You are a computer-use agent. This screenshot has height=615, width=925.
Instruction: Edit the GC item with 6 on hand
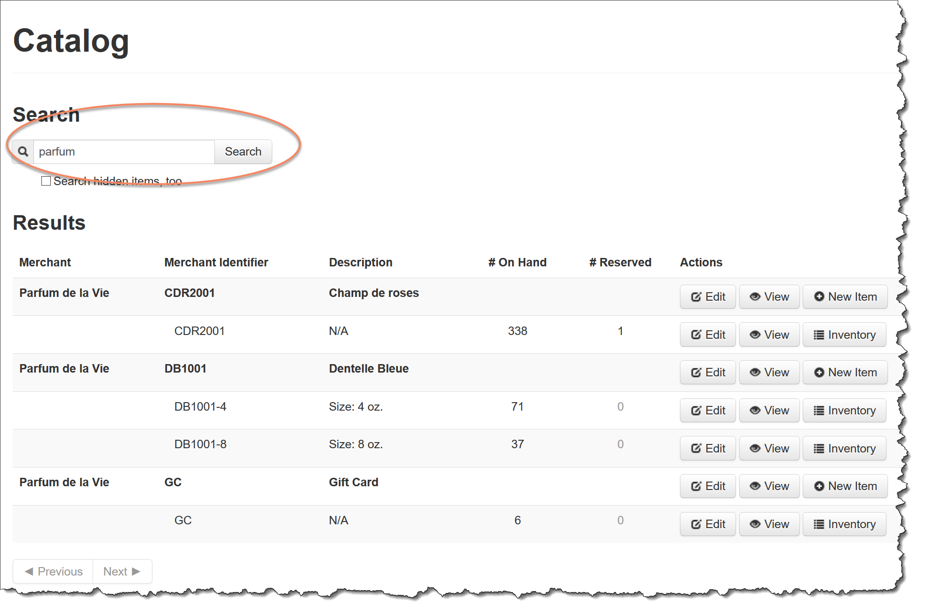[x=707, y=524]
